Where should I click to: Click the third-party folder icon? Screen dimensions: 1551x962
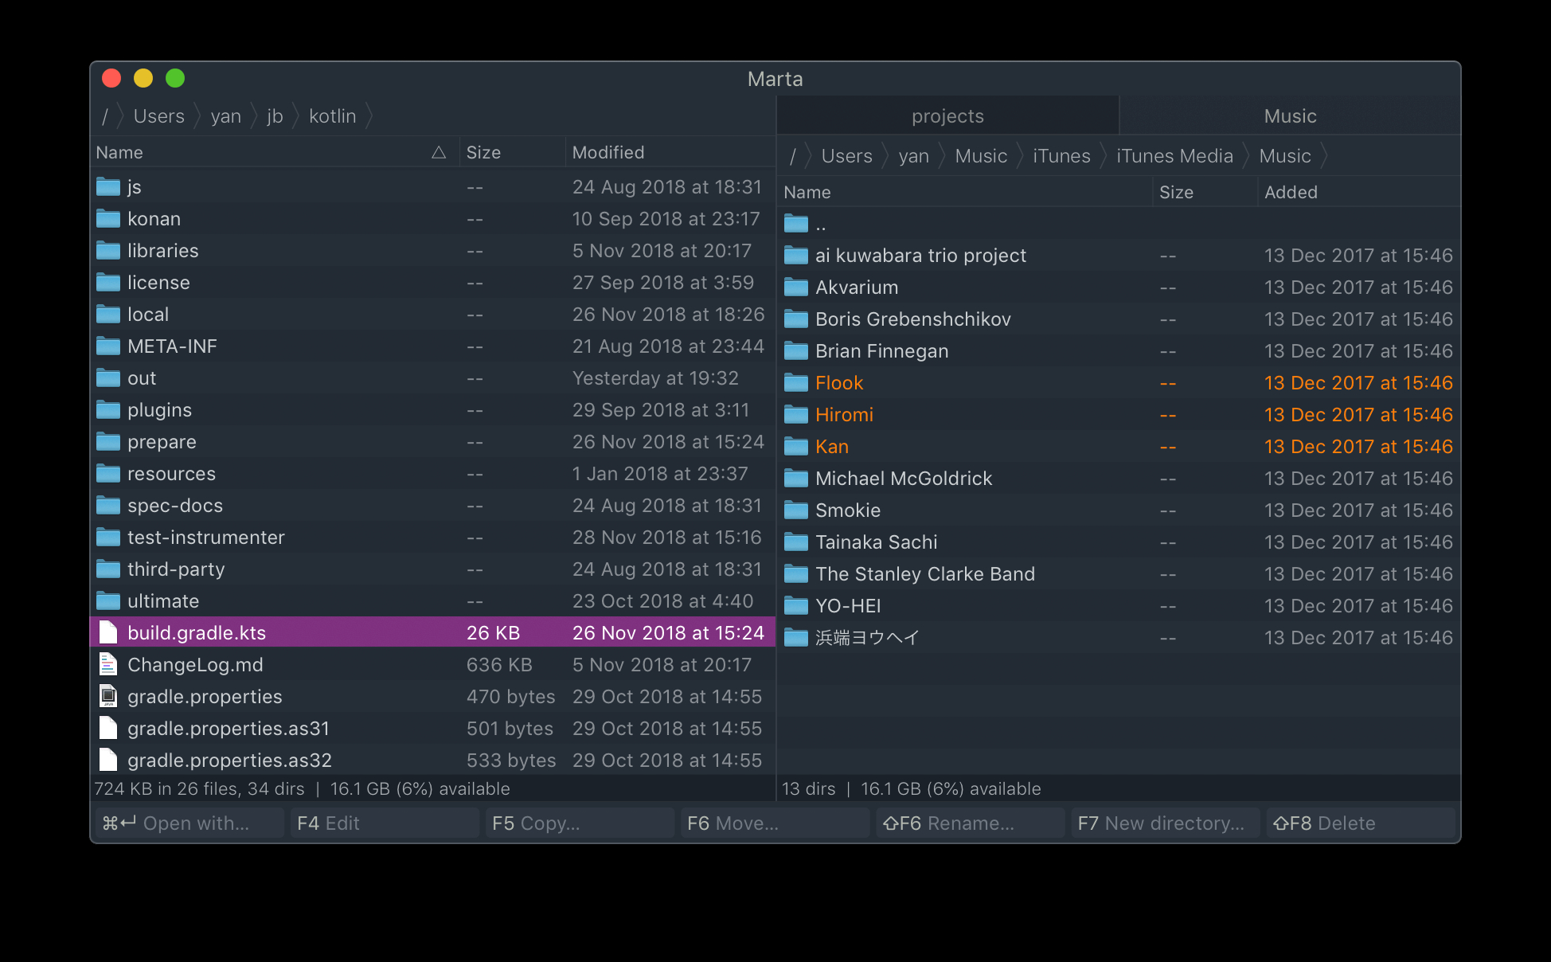(x=108, y=569)
